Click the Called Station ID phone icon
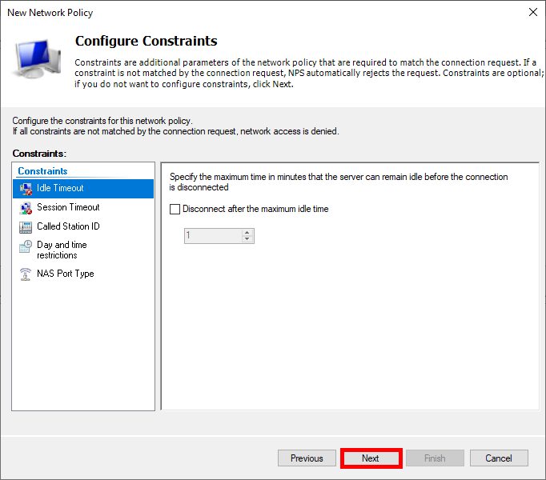This screenshot has height=480, width=546. pyautogui.click(x=25, y=227)
